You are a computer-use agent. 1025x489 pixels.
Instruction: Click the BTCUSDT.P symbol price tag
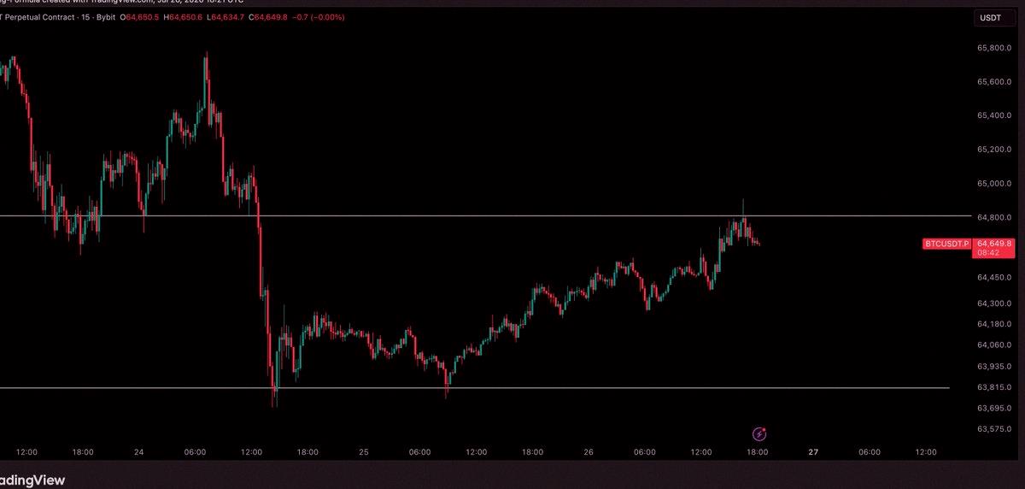point(947,244)
